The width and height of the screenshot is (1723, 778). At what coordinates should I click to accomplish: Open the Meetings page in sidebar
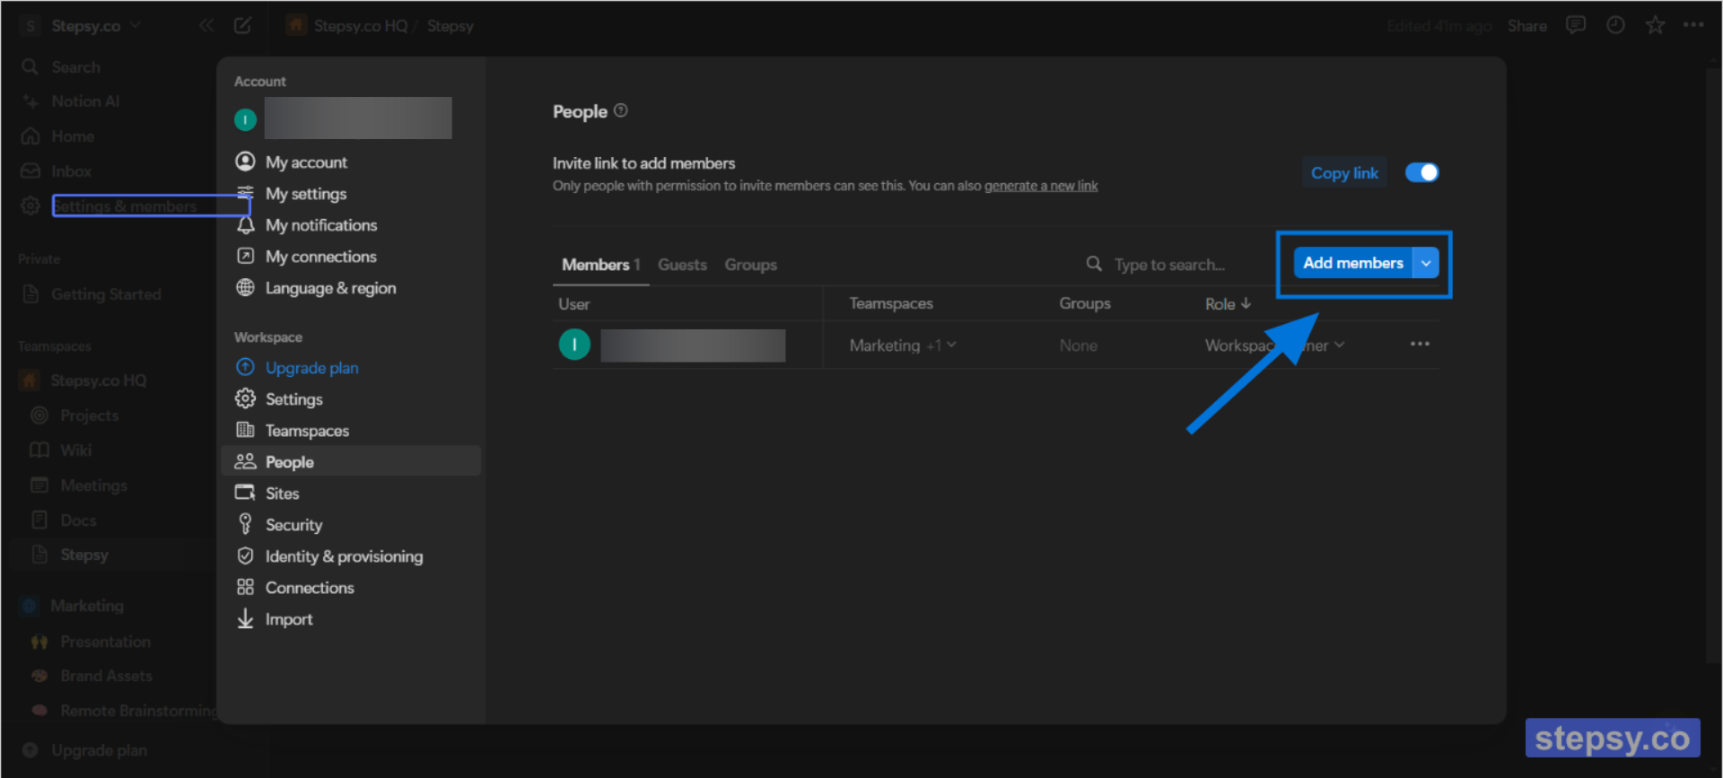pos(93,485)
